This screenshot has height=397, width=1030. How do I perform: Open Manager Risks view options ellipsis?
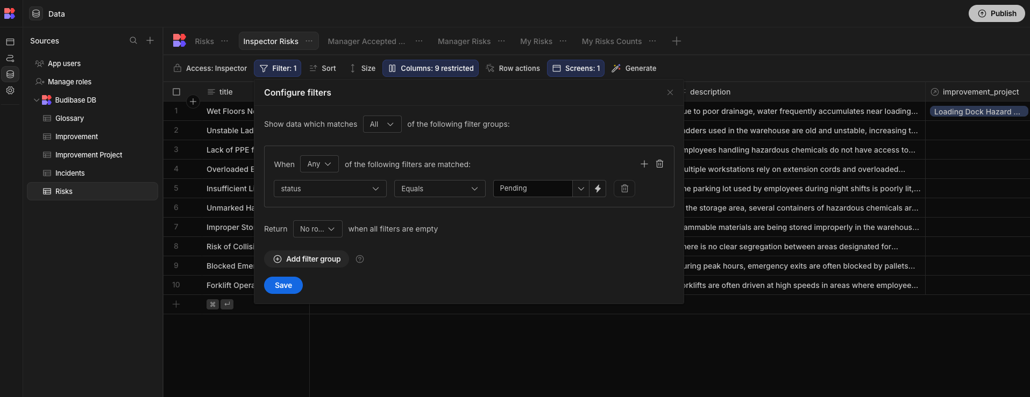501,41
